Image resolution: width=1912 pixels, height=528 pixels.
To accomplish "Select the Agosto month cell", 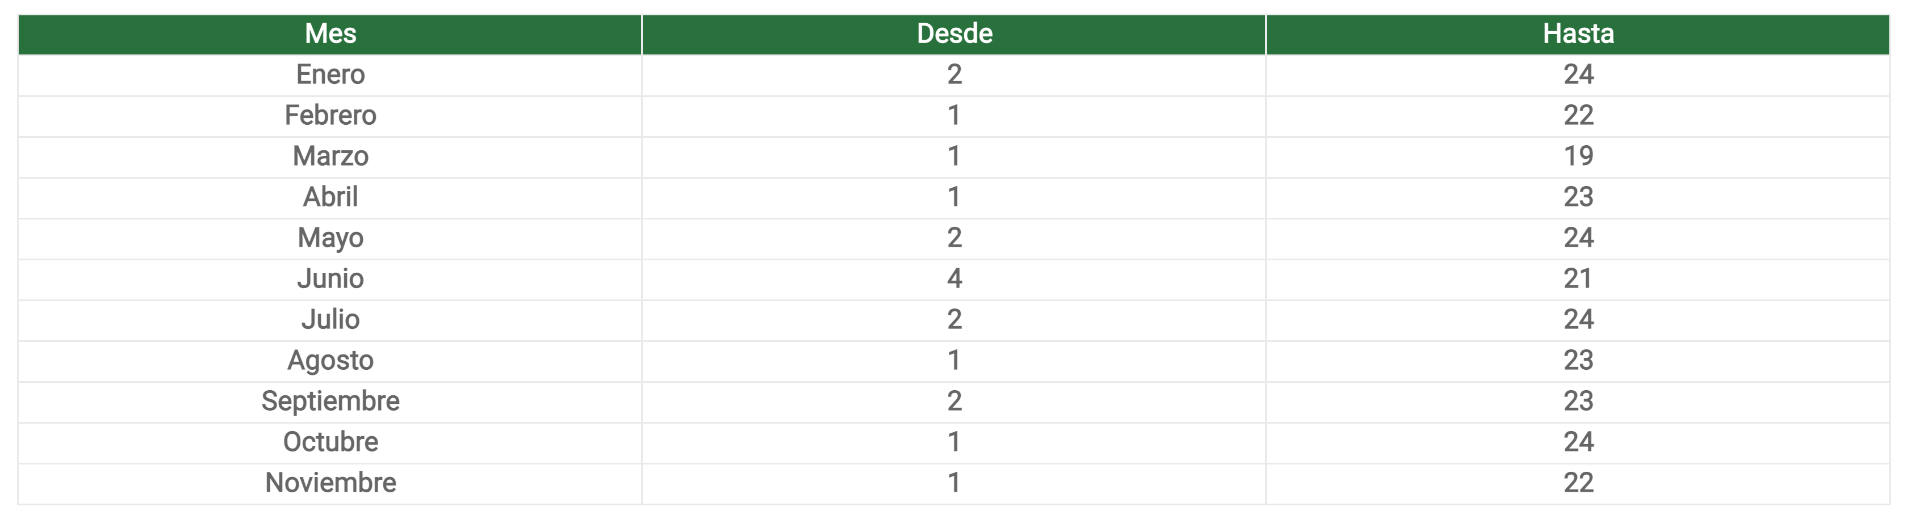I will (x=330, y=360).
